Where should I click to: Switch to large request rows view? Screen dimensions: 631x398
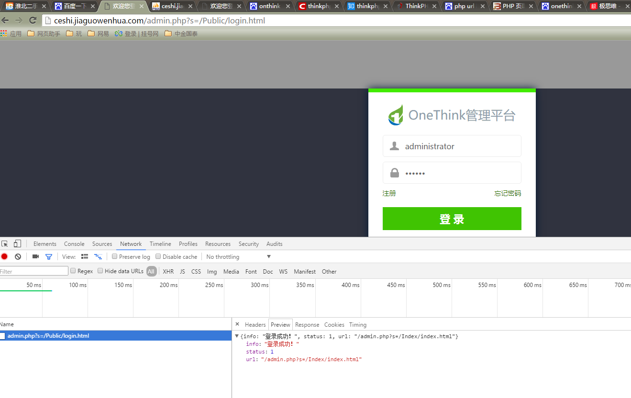pos(85,256)
